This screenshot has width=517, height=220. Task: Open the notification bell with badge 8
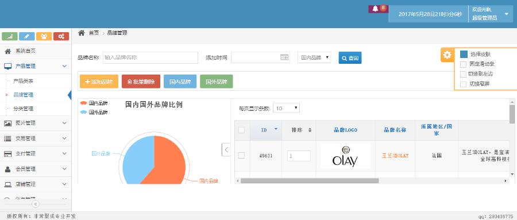pos(378,9)
